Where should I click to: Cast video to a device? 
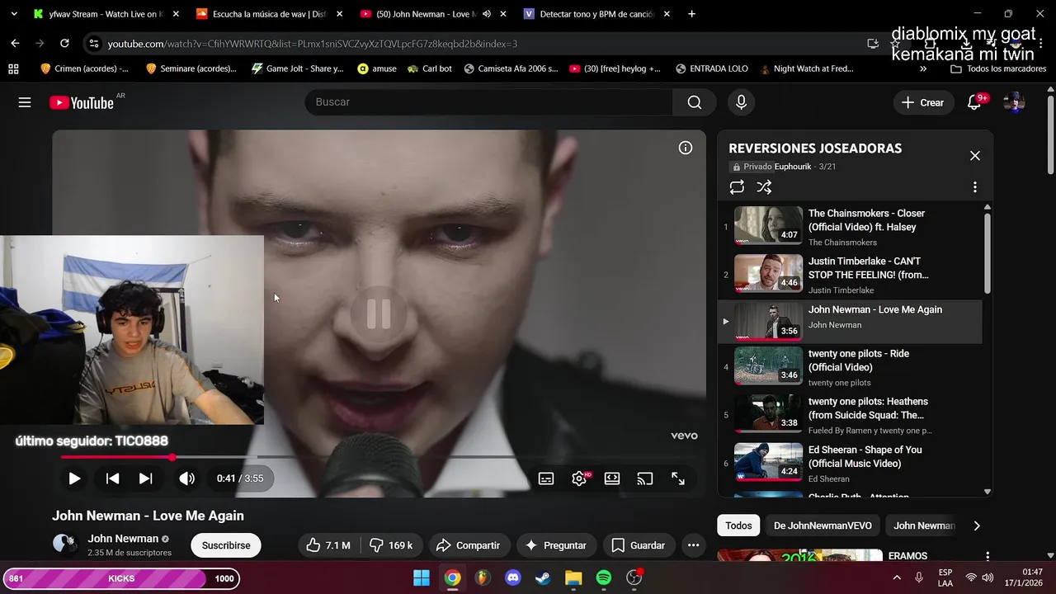645,478
